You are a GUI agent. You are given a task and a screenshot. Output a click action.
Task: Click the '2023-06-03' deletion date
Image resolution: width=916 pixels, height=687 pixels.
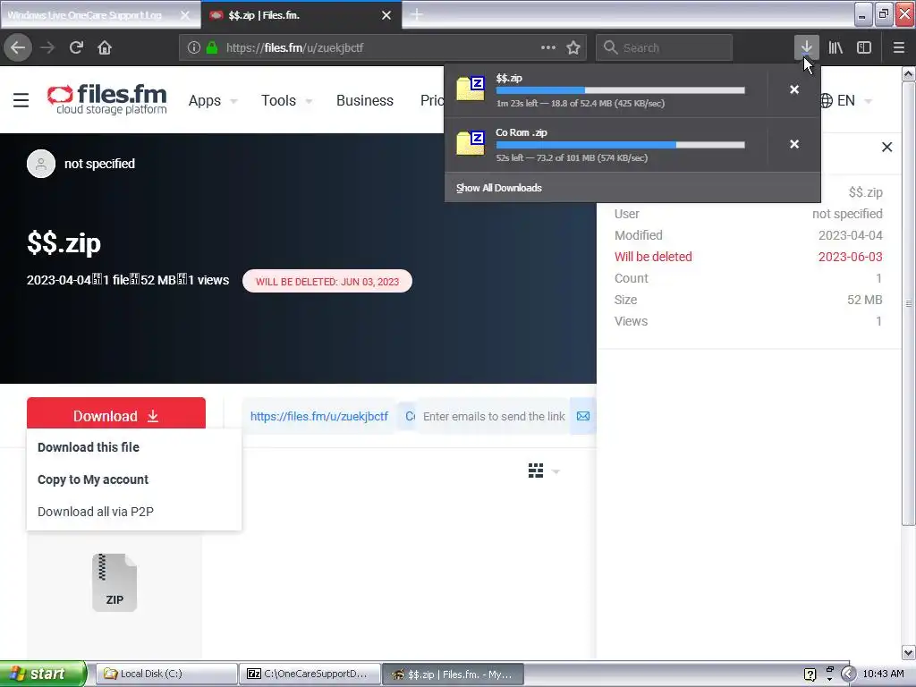(850, 257)
